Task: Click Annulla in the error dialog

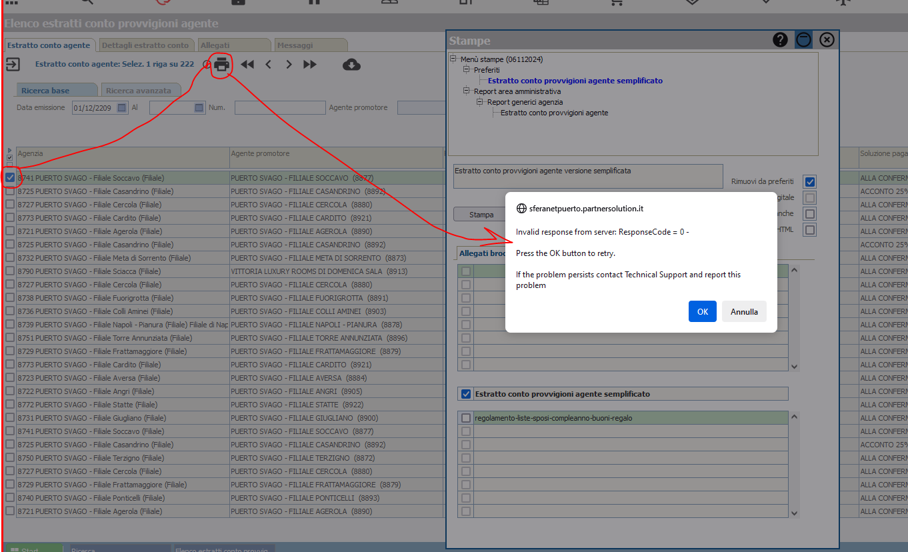Action: 744,311
